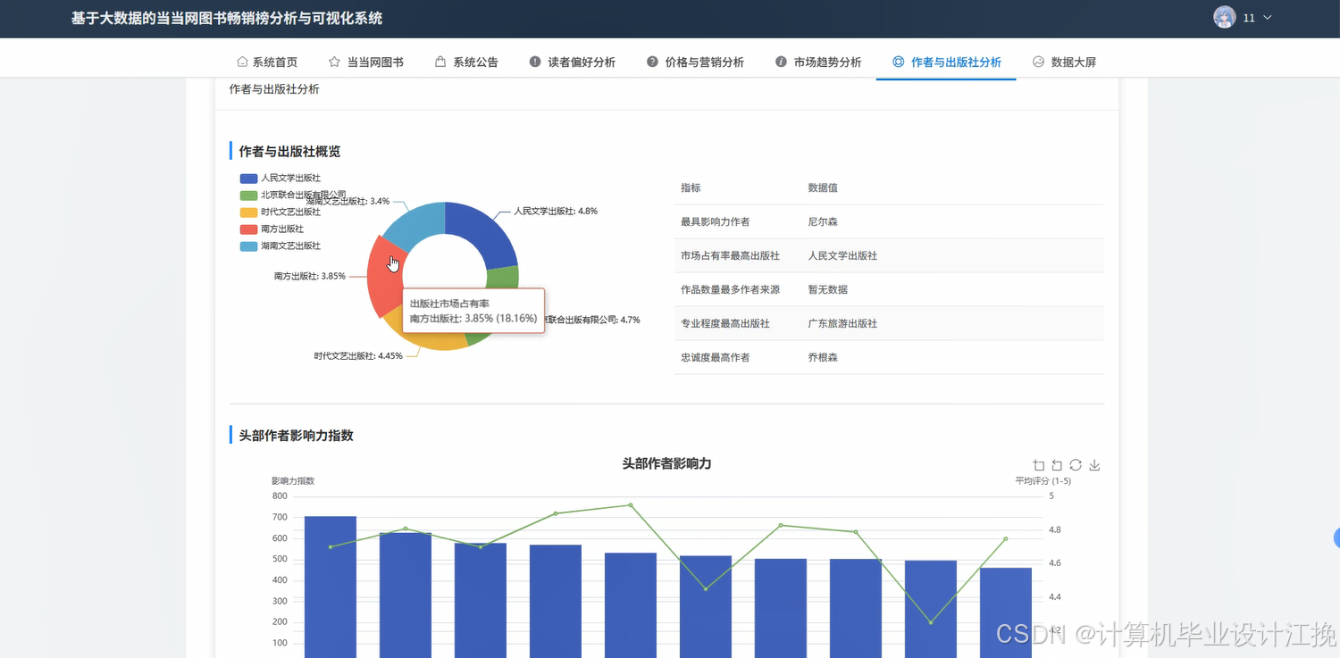Click the pie label 人民文学出版社: 4.8%
Image resolution: width=1340 pixels, height=658 pixels.
[556, 212]
